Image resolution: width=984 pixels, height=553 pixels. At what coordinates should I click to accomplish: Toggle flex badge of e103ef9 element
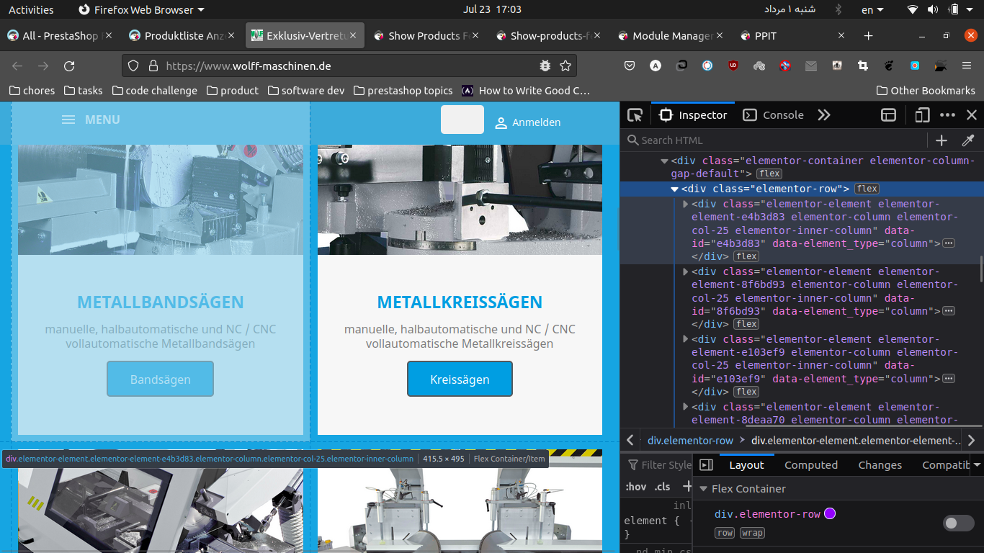click(x=746, y=392)
